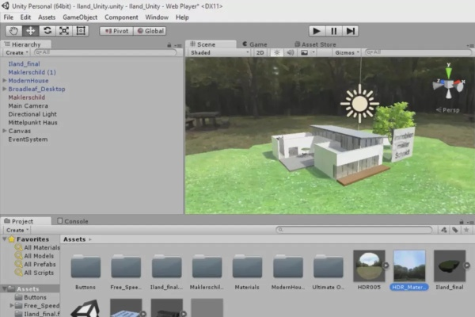Expand the ModernHouse hierarchy item
This screenshot has width=475, height=317.
coord(5,80)
